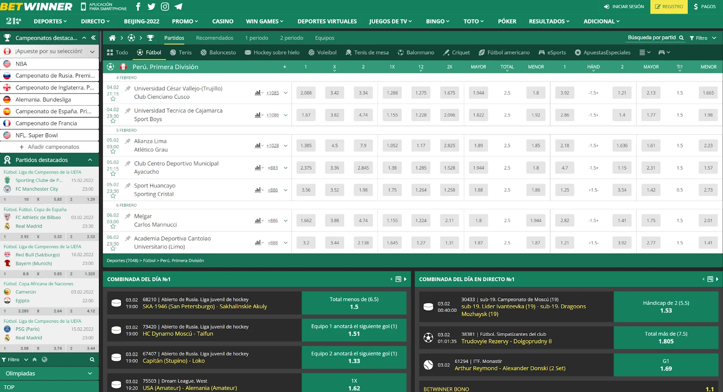Viewport: 723px width, 392px height.
Task: Click the globe icon in sidebar filter bar
Action: (x=44, y=360)
